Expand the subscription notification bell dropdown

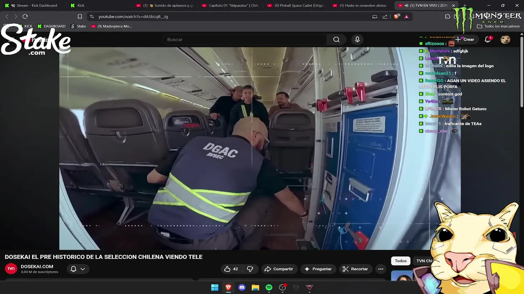(x=78, y=269)
